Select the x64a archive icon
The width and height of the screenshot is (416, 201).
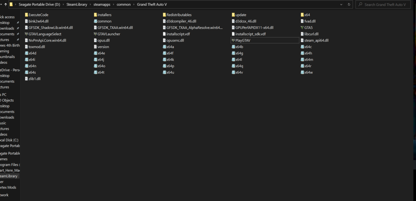pos(164,47)
